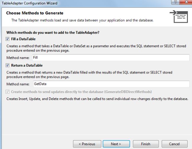Viewport: 192px width, 149px height.
Task: Close the TableAdapter Configuration Wizard window
Action: click(x=186, y=2)
